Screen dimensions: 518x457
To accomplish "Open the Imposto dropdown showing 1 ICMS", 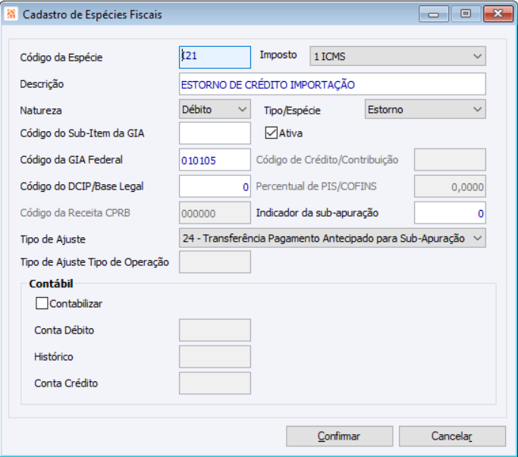I will (x=397, y=56).
